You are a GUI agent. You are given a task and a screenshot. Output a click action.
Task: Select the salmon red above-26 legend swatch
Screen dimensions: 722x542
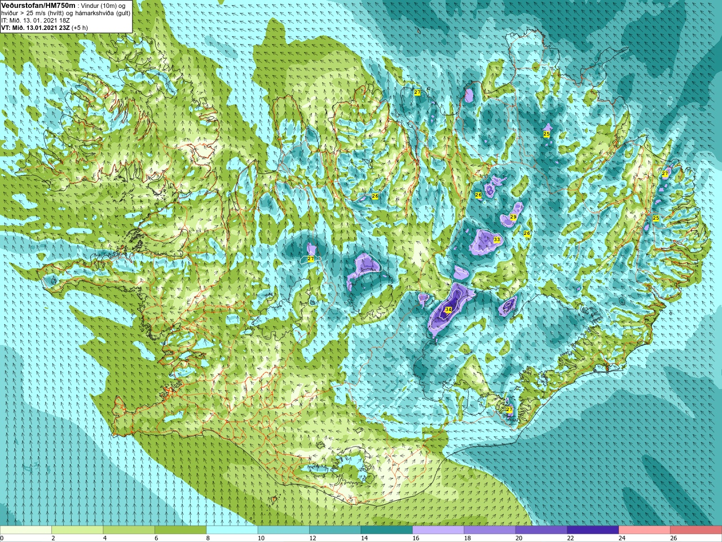tap(696, 530)
